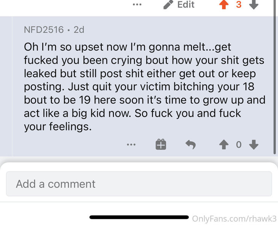Collapse the thread using the left indent line
The width and height of the screenshot is (278, 225).
[x=12, y=86]
